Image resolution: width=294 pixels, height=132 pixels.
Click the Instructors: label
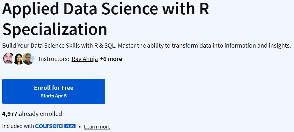coord(54,59)
